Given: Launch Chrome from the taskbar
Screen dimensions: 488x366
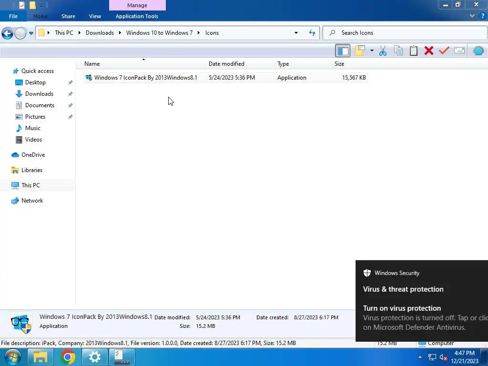Looking at the screenshot, I should 68,357.
